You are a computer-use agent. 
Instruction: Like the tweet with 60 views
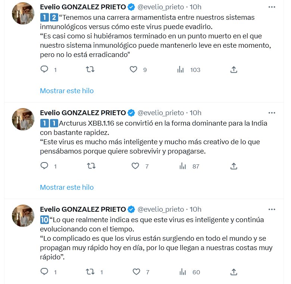click(136, 272)
